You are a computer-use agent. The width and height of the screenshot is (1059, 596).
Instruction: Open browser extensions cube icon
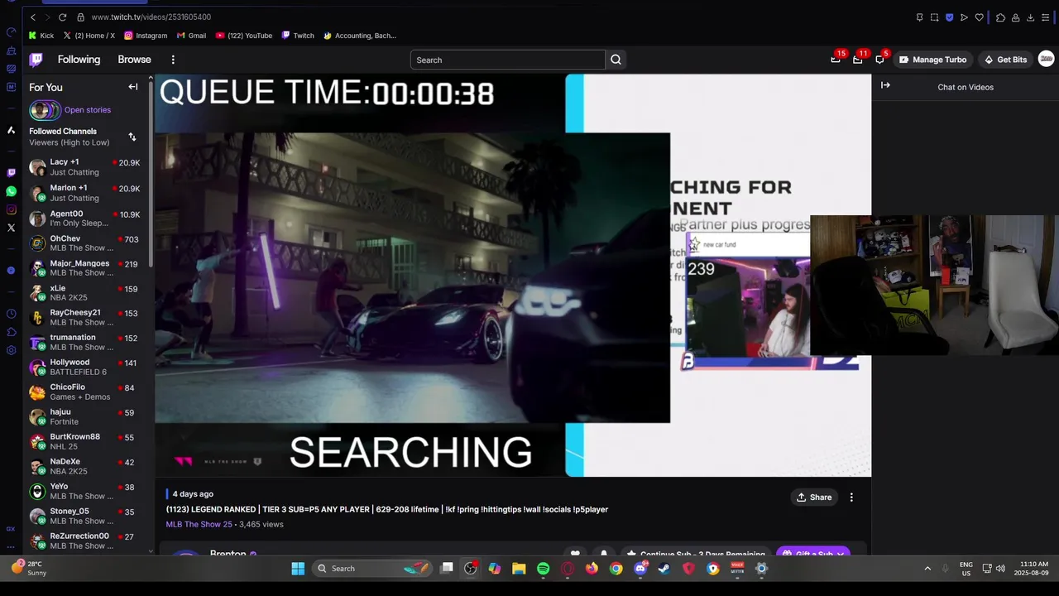click(1000, 17)
